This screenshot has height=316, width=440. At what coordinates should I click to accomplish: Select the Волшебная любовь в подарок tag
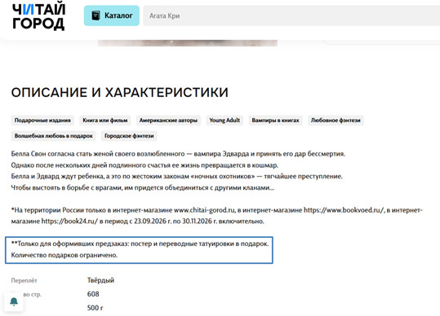click(54, 136)
